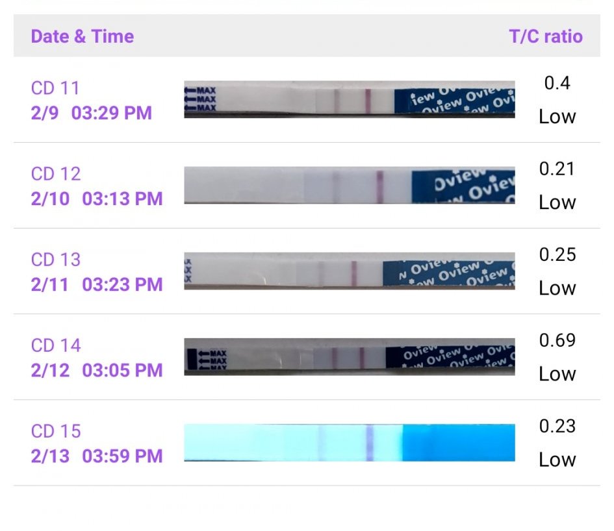This screenshot has width=614, height=531.
Task: Select the 0.4 T/C ratio value
Action: click(x=557, y=83)
